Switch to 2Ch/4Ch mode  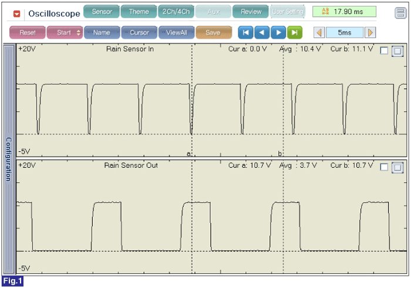pos(176,12)
